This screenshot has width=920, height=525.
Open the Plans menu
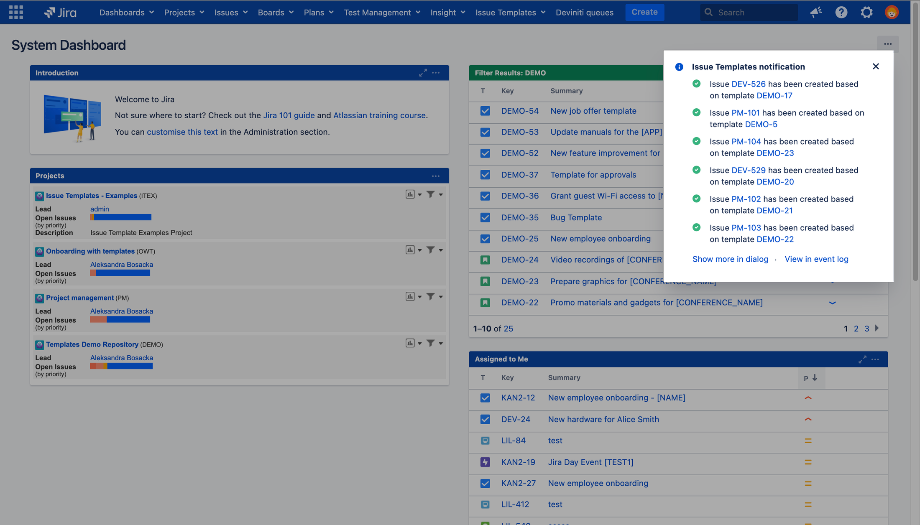(x=319, y=12)
